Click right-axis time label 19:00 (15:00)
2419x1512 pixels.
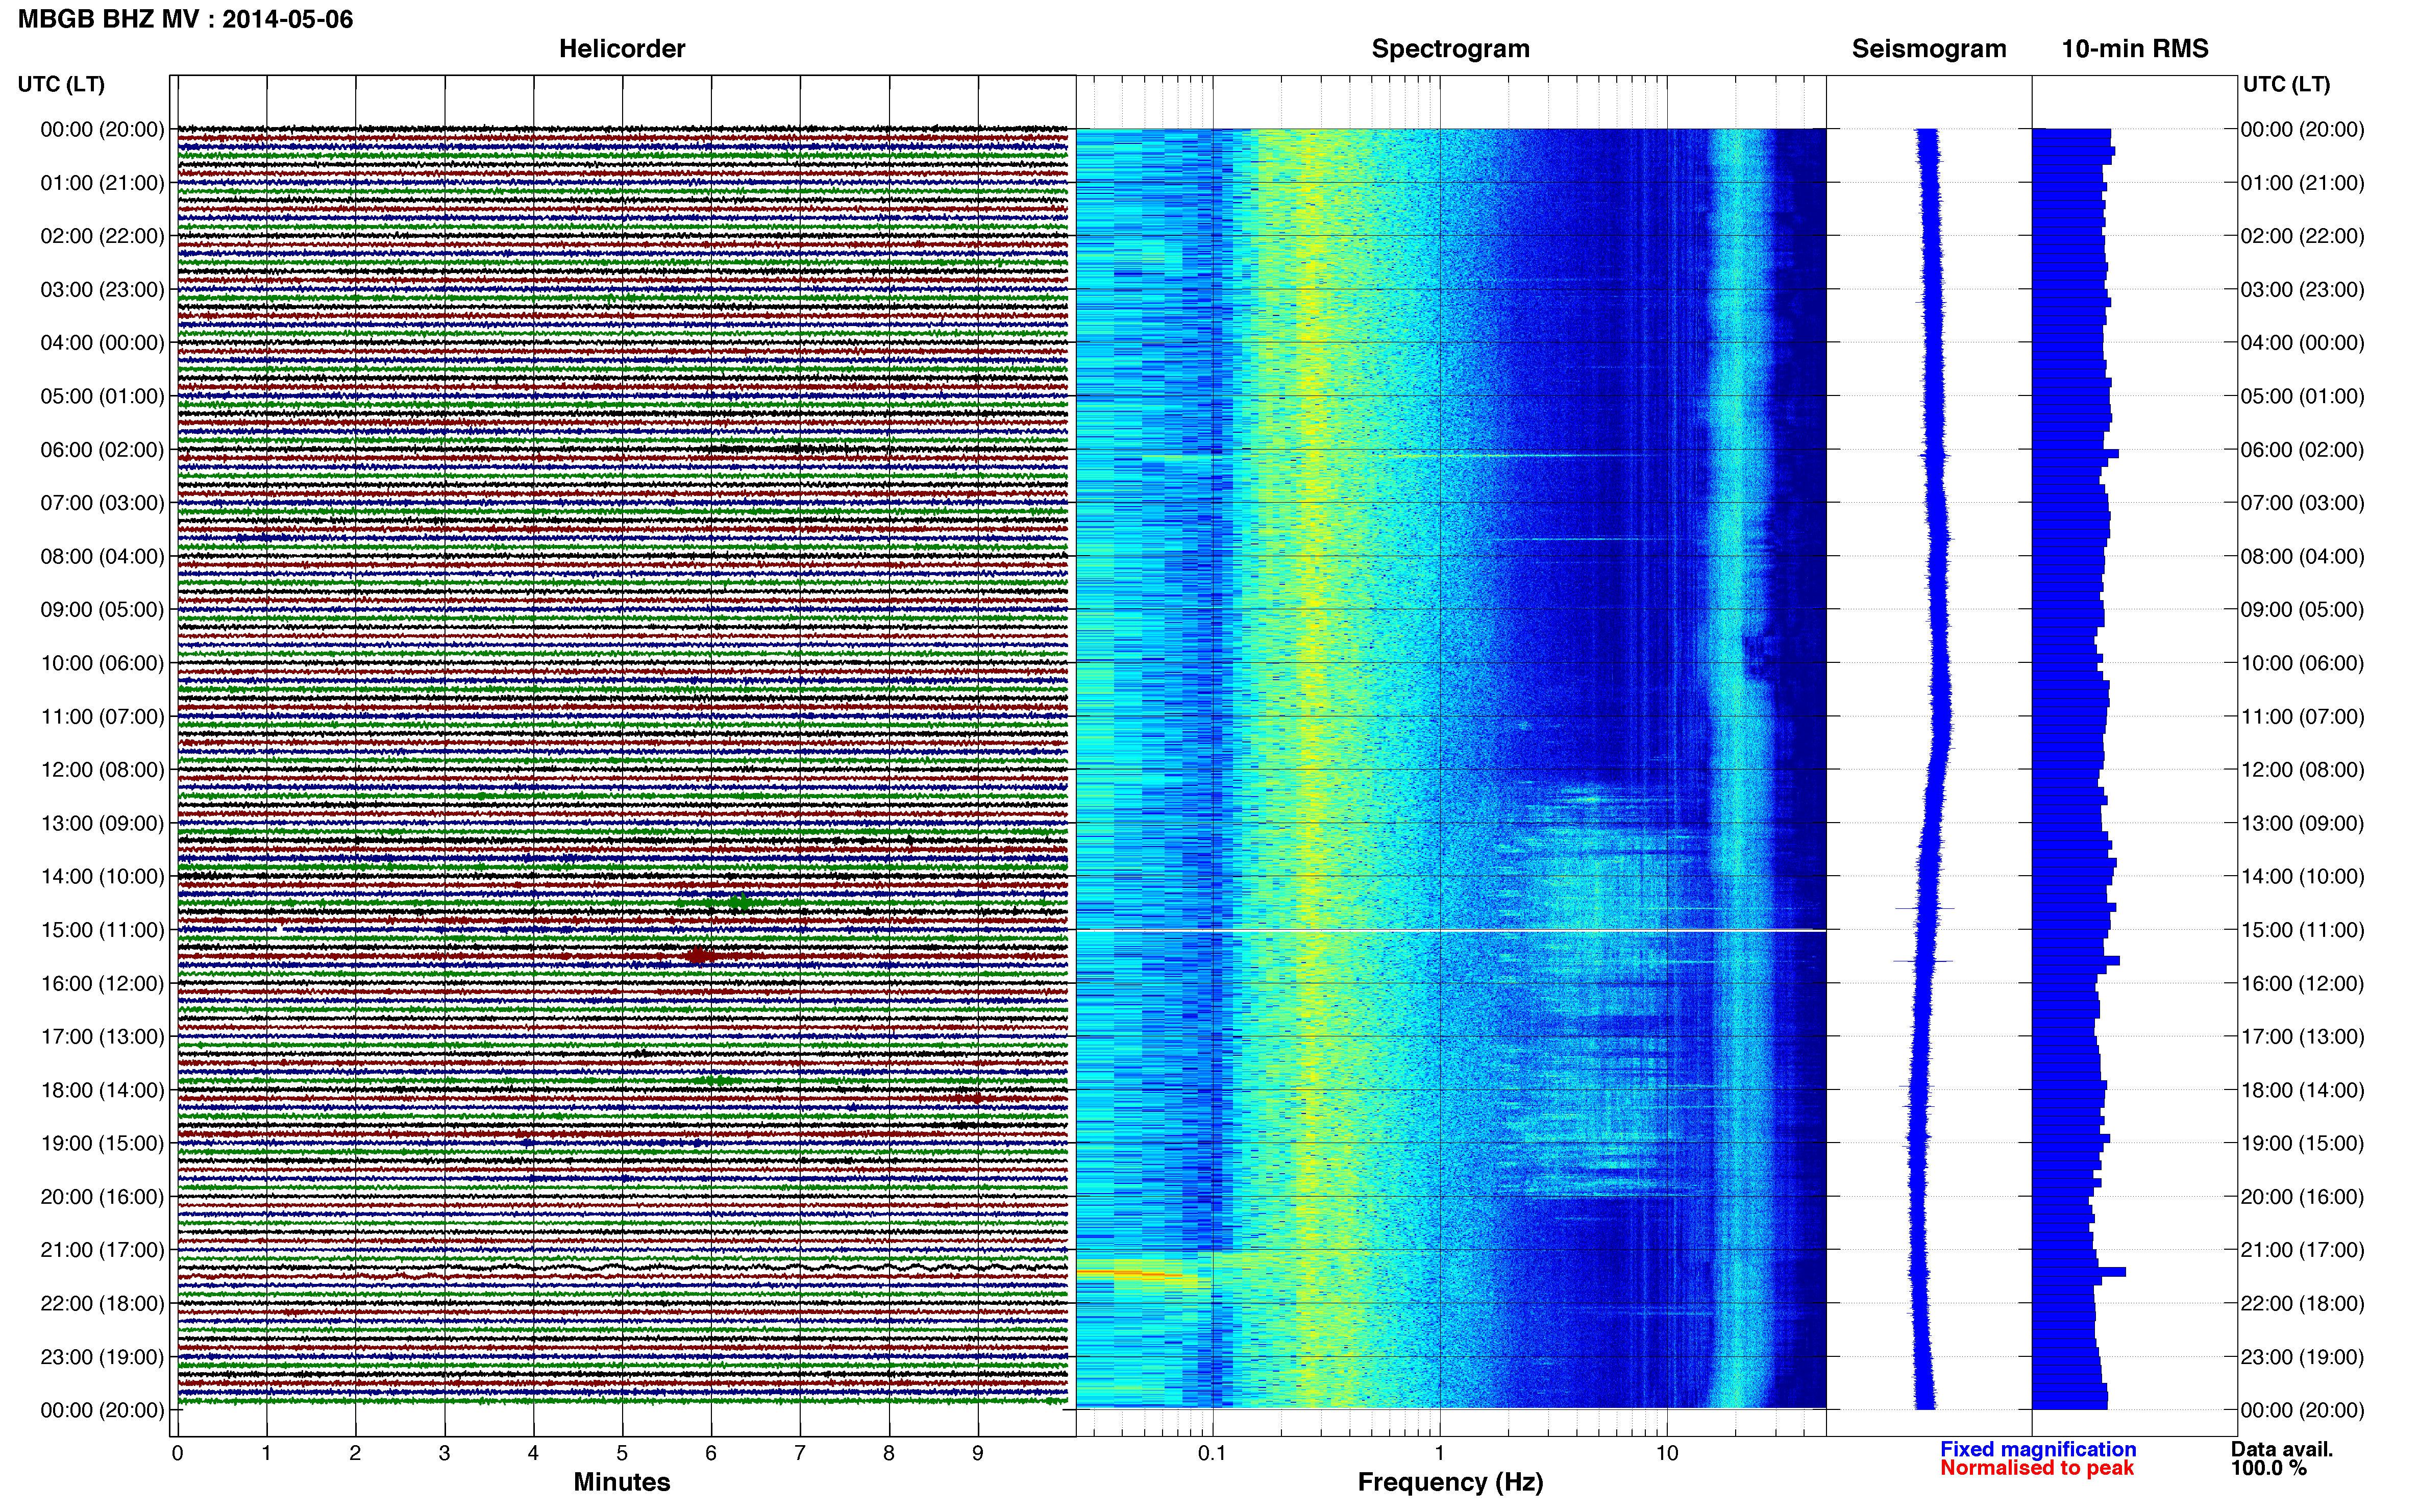[2302, 1143]
